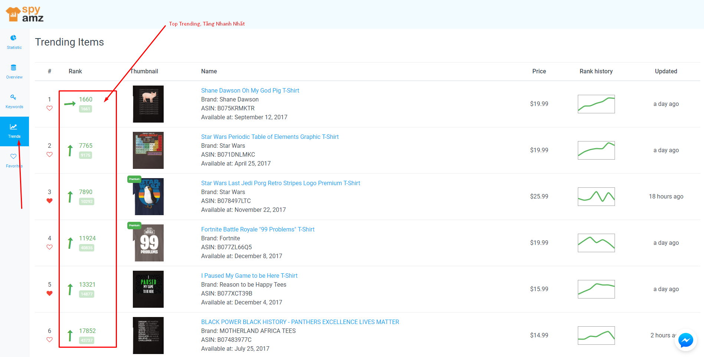
Task: Click the Price column header
Action: pyautogui.click(x=539, y=71)
